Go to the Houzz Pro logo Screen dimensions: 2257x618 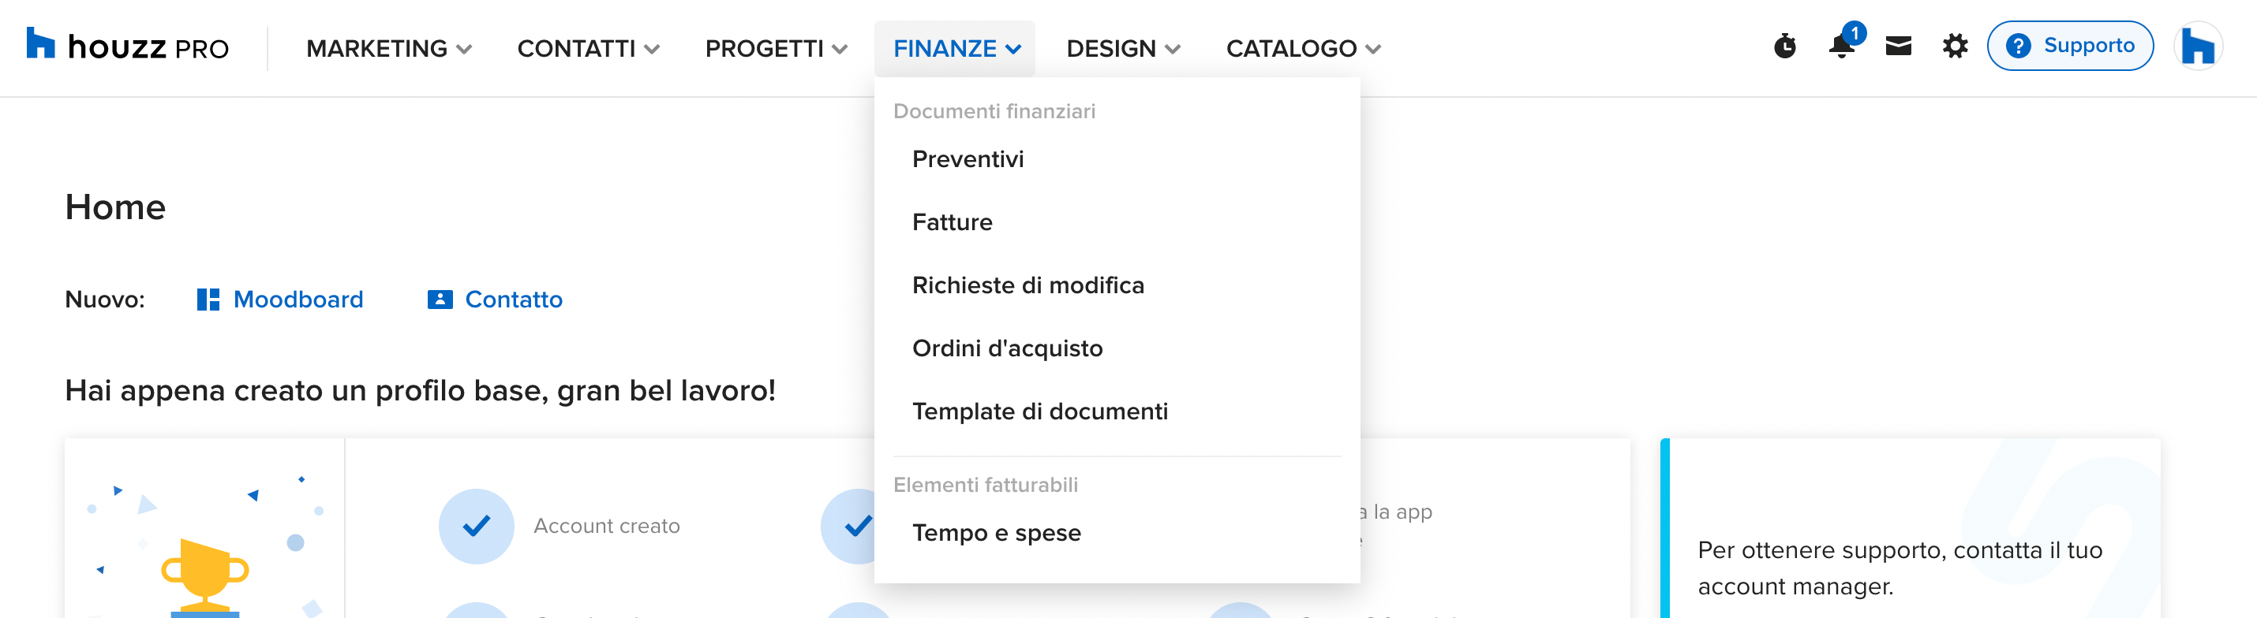tap(128, 47)
